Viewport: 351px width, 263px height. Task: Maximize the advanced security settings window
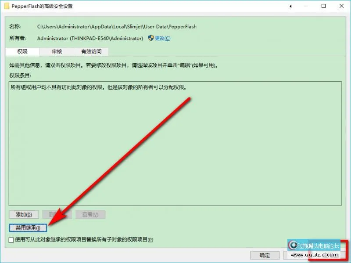click(x=324, y=6)
